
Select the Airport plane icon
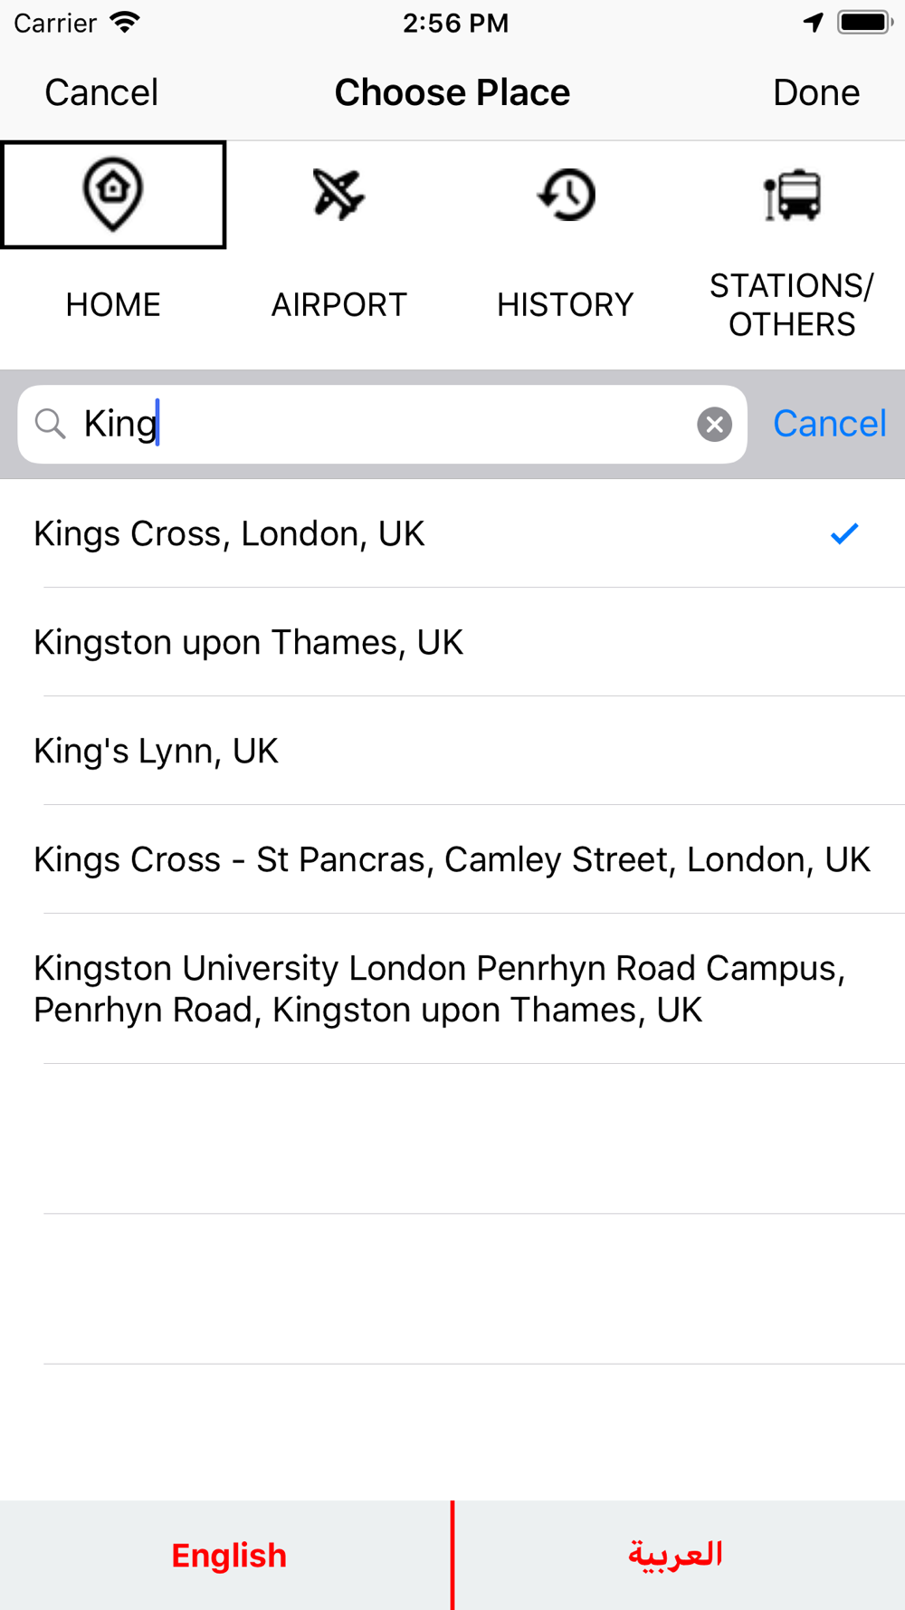pos(338,194)
